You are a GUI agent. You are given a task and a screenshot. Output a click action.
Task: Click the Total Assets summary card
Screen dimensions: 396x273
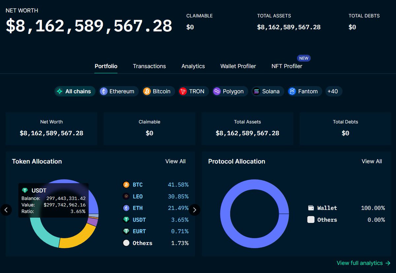247,129
